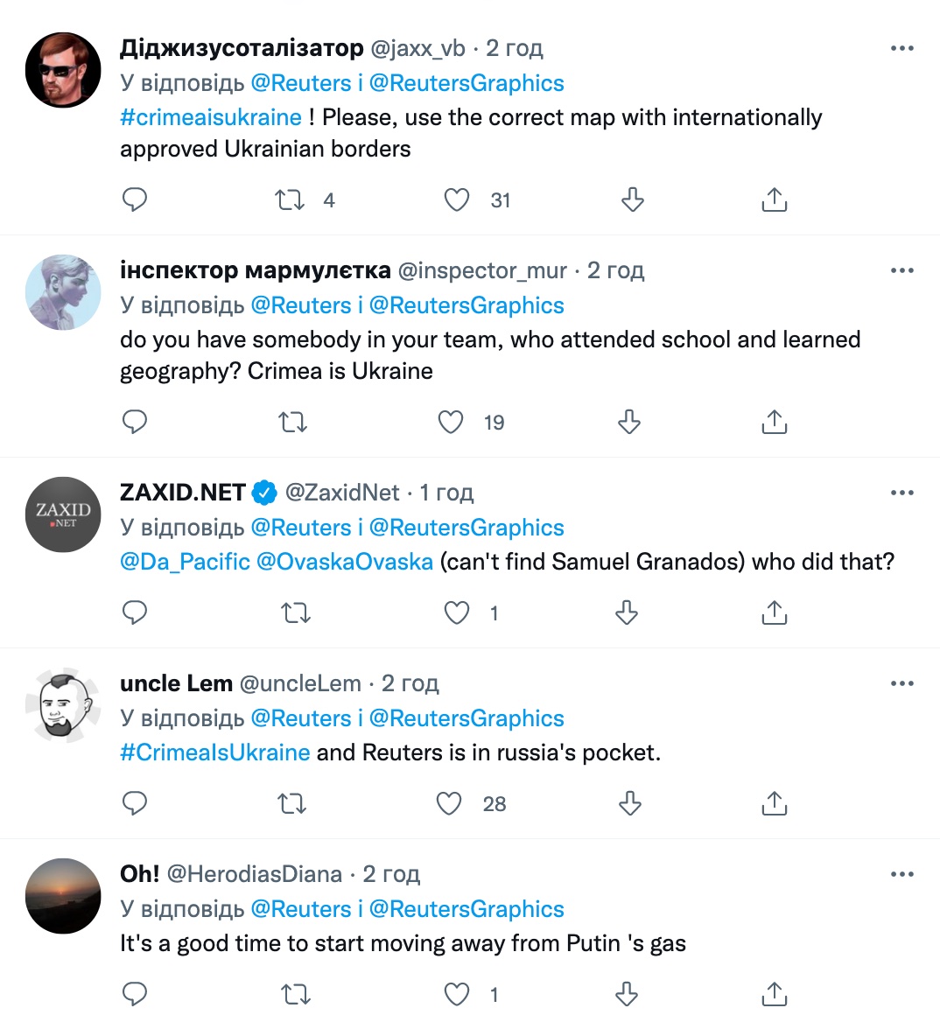This screenshot has width=940, height=1029.
Task: Retweet the jaxx_vb tweet about borders
Action: pos(290,200)
